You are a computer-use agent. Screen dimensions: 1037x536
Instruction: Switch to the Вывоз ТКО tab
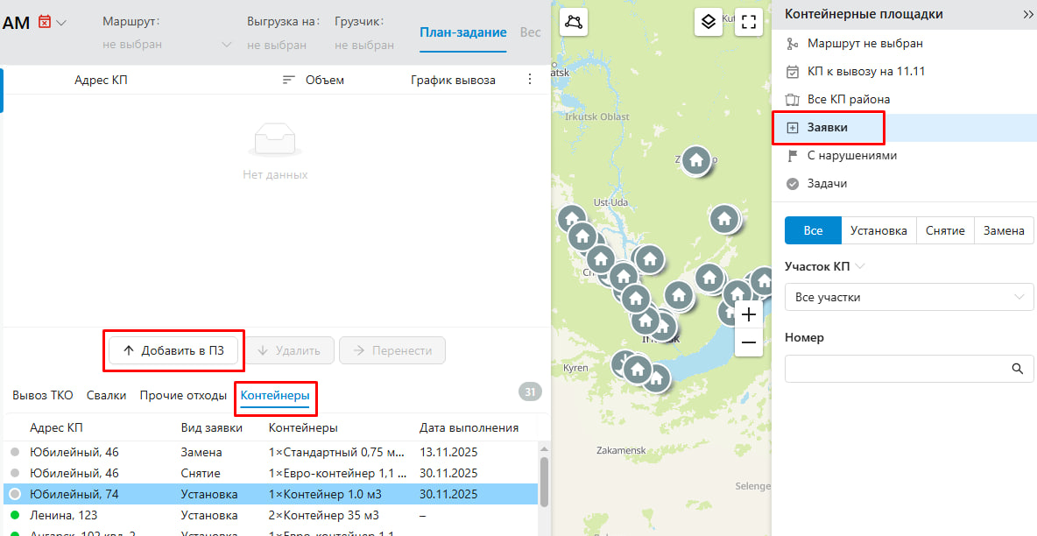43,395
